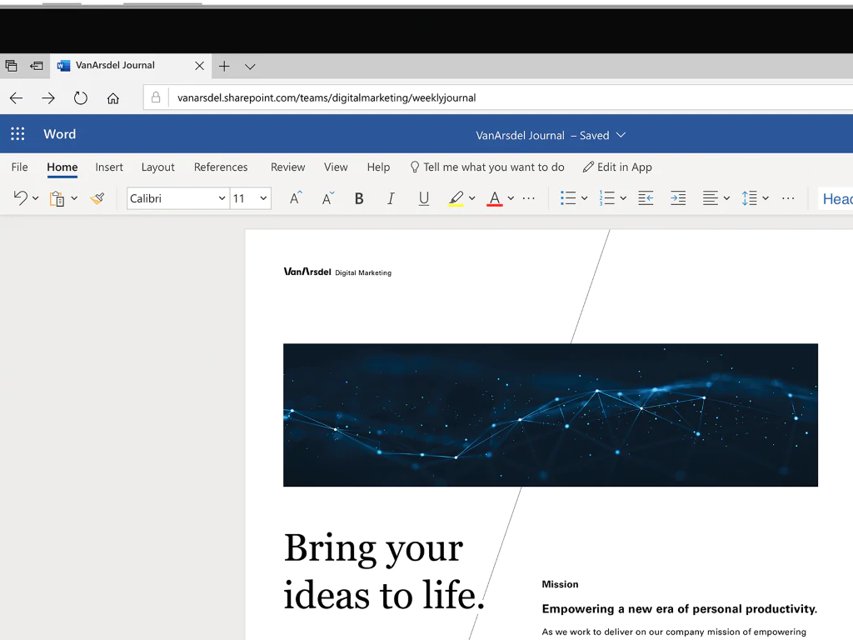Expand the font color dropdown arrow

click(511, 198)
